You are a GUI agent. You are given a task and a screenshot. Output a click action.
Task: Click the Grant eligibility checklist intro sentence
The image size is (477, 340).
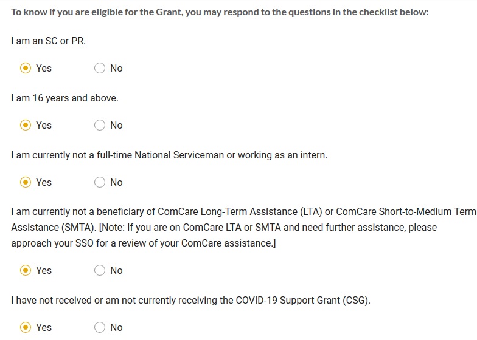pos(220,12)
